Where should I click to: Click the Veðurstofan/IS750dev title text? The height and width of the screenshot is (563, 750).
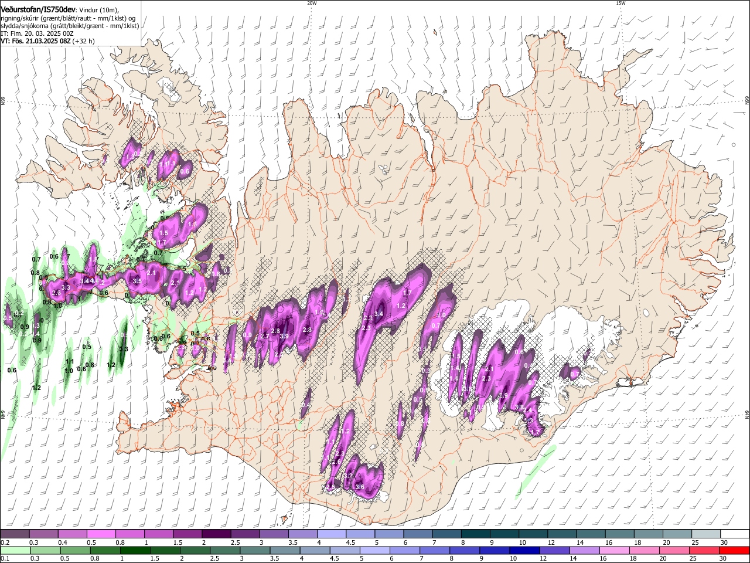pyautogui.click(x=39, y=9)
